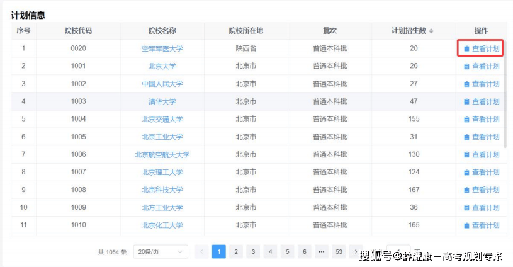Go to page 2
Image resolution: width=513 pixels, height=267 pixels.
pos(236,252)
